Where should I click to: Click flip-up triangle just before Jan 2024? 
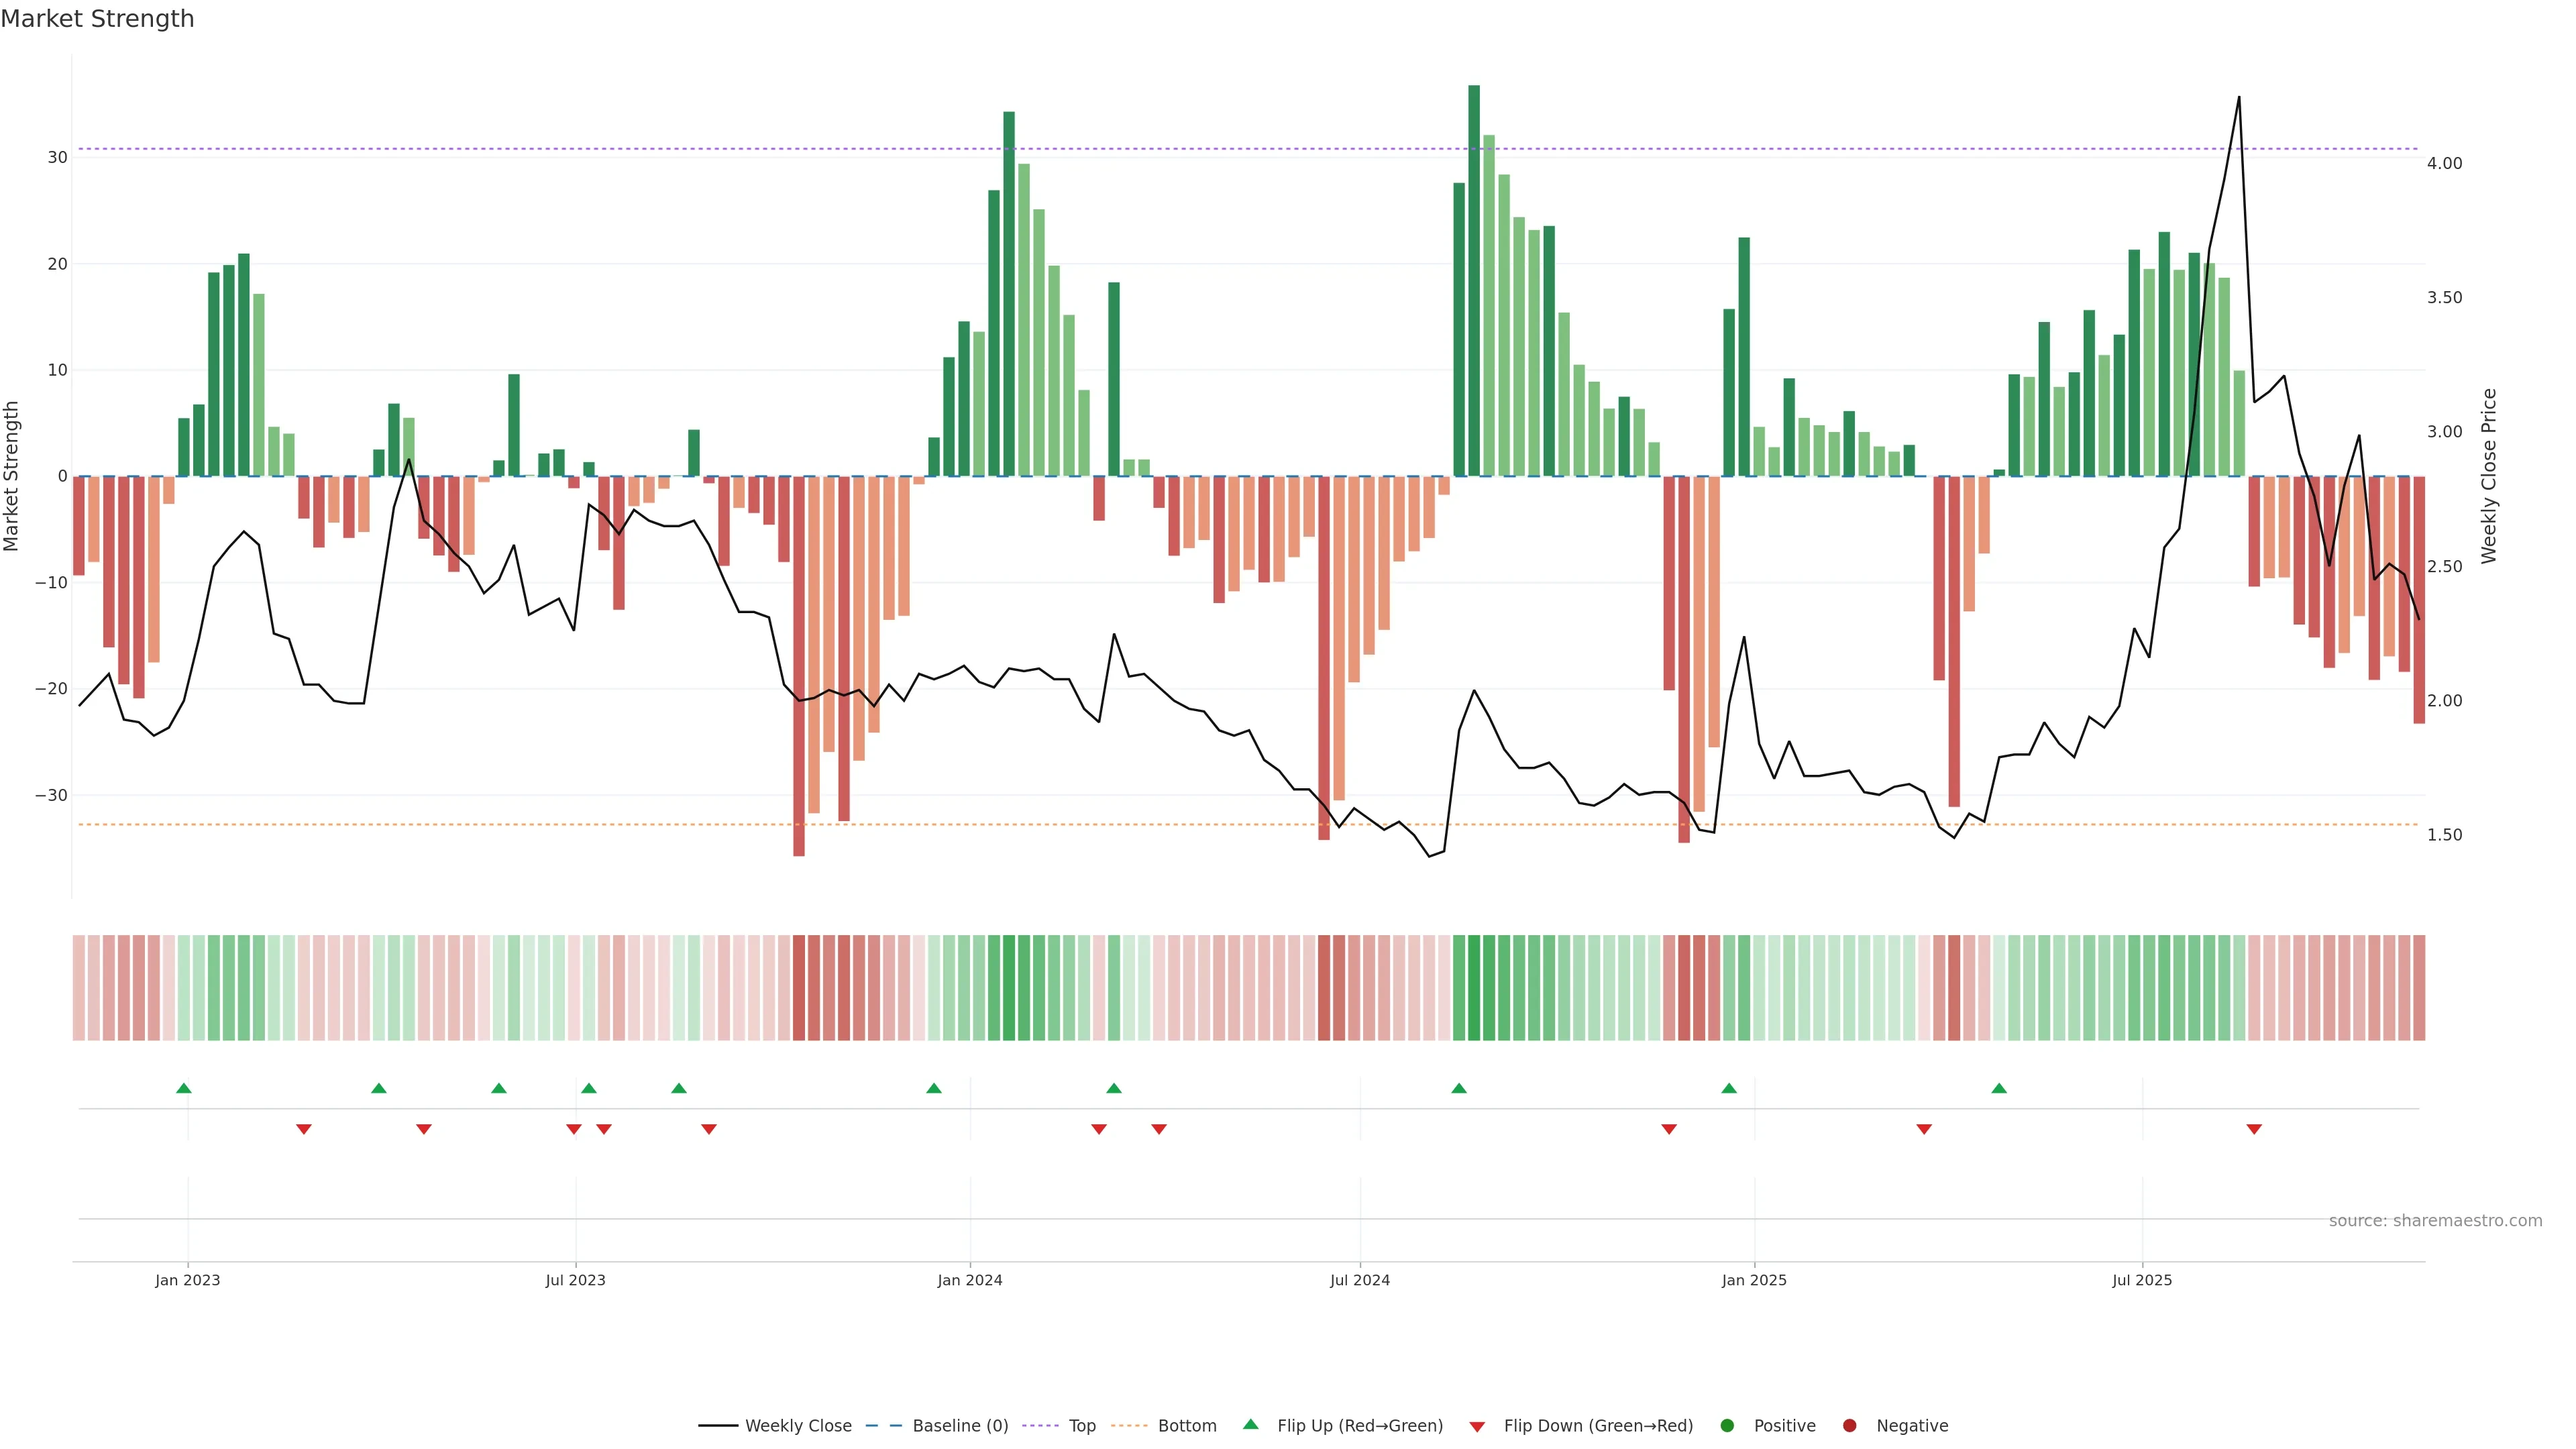(x=934, y=1088)
